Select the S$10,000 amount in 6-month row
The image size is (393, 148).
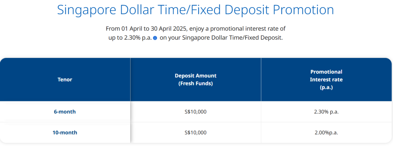click(x=195, y=112)
